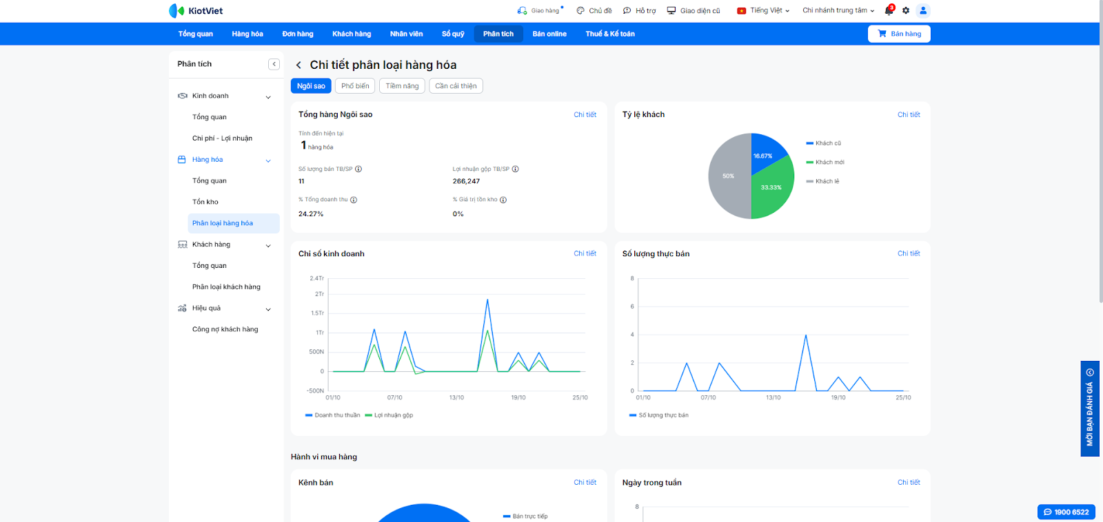Collapse the Khách hàng sidebar group chevron

pos(268,246)
